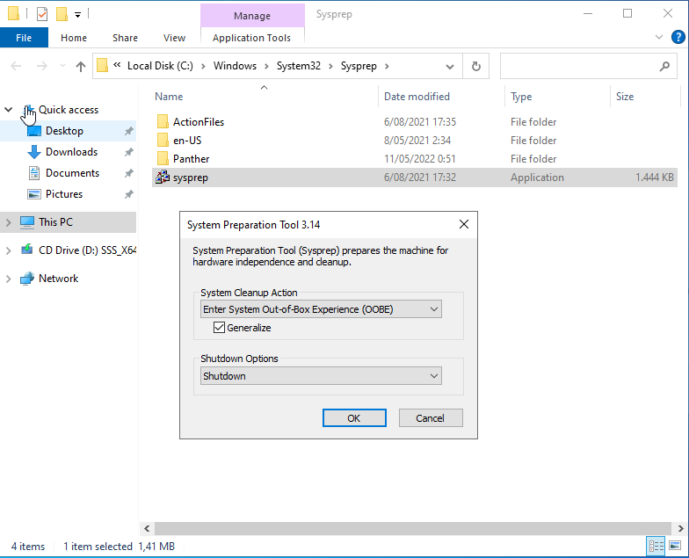
Task: Click the scrollbar right arrow
Action: tap(680, 528)
